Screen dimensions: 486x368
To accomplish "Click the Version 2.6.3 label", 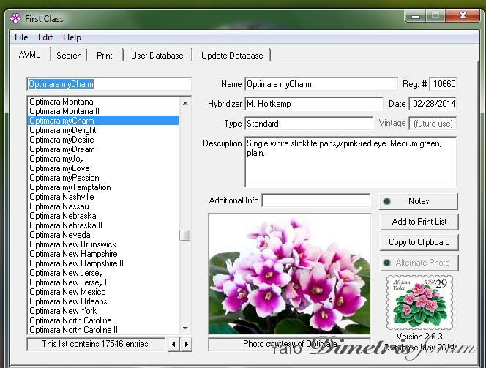I will [x=419, y=337].
